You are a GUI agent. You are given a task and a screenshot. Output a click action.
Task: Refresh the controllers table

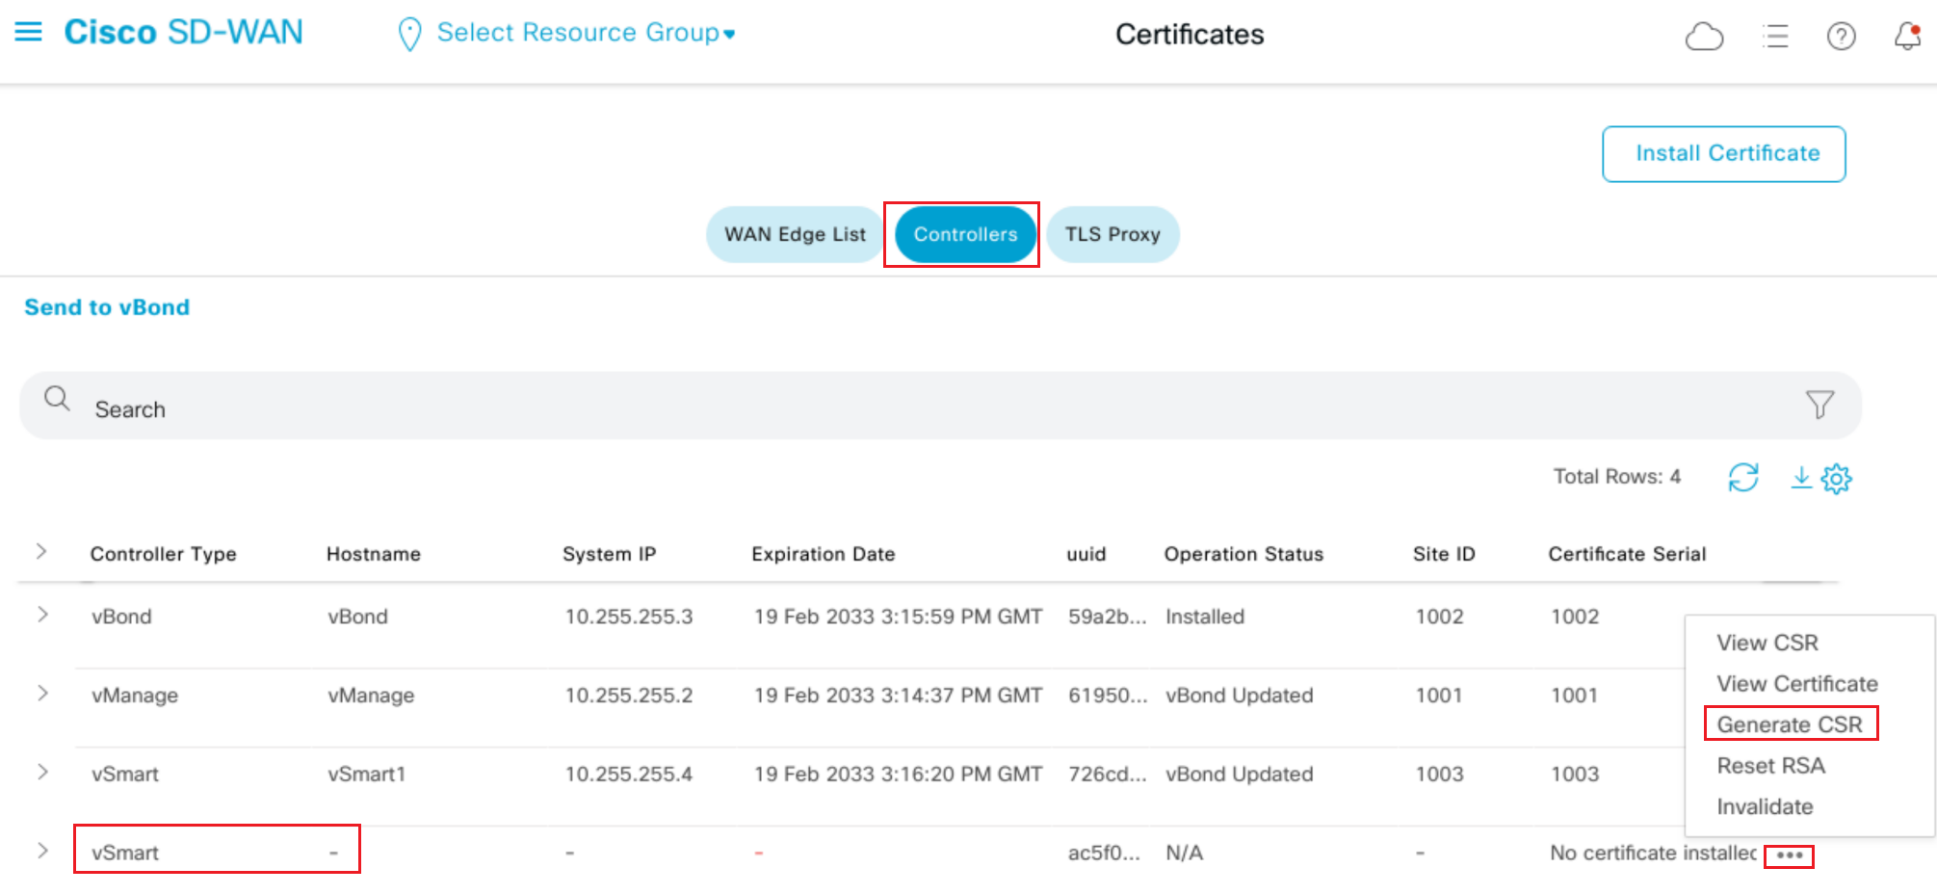[1742, 477]
